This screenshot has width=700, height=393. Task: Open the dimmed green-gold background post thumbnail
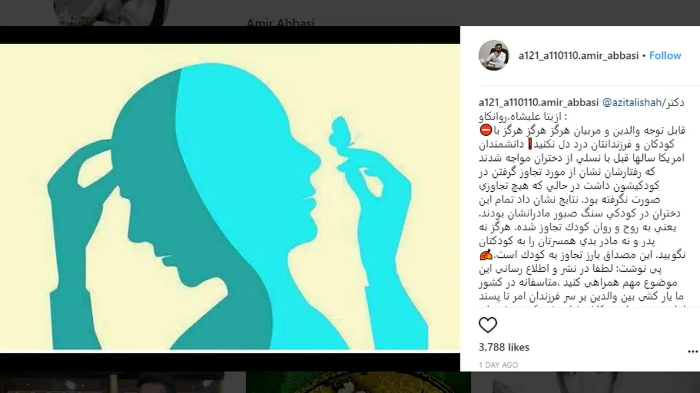(x=358, y=383)
